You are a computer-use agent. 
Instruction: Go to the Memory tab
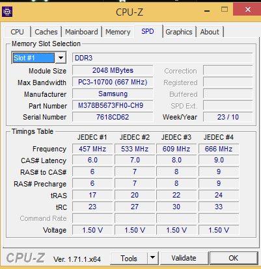pos(118,32)
